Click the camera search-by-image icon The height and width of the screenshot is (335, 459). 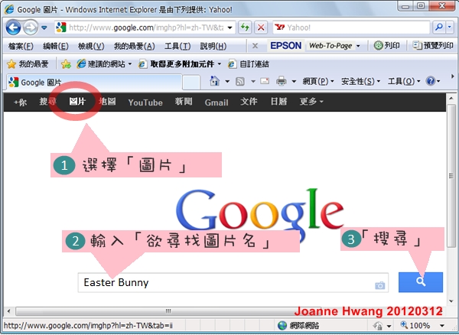[379, 285]
